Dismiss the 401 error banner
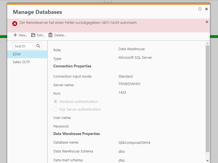This screenshot has width=218, height=163. (207, 22)
